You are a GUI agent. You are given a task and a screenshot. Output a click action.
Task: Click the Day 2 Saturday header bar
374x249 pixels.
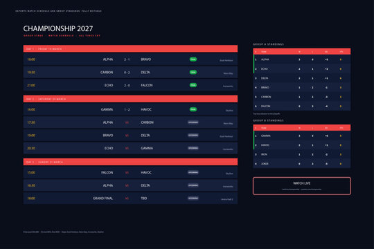130,99
